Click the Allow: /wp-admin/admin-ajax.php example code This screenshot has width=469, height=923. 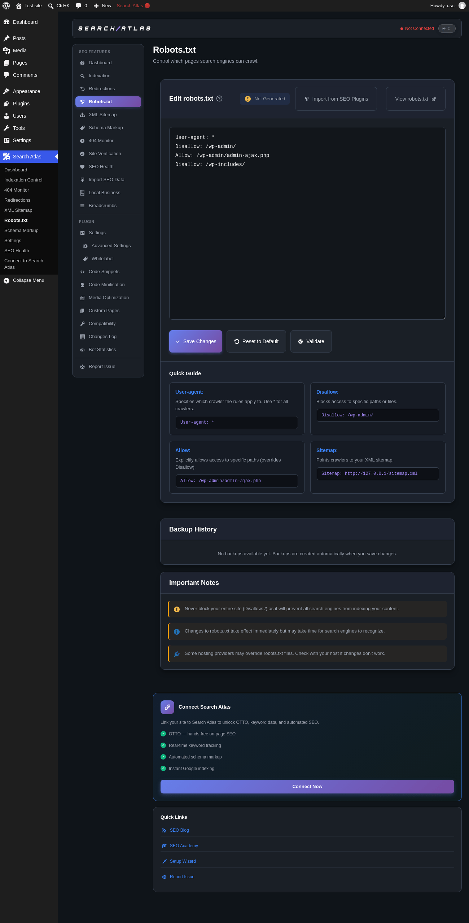pyautogui.click(x=237, y=481)
